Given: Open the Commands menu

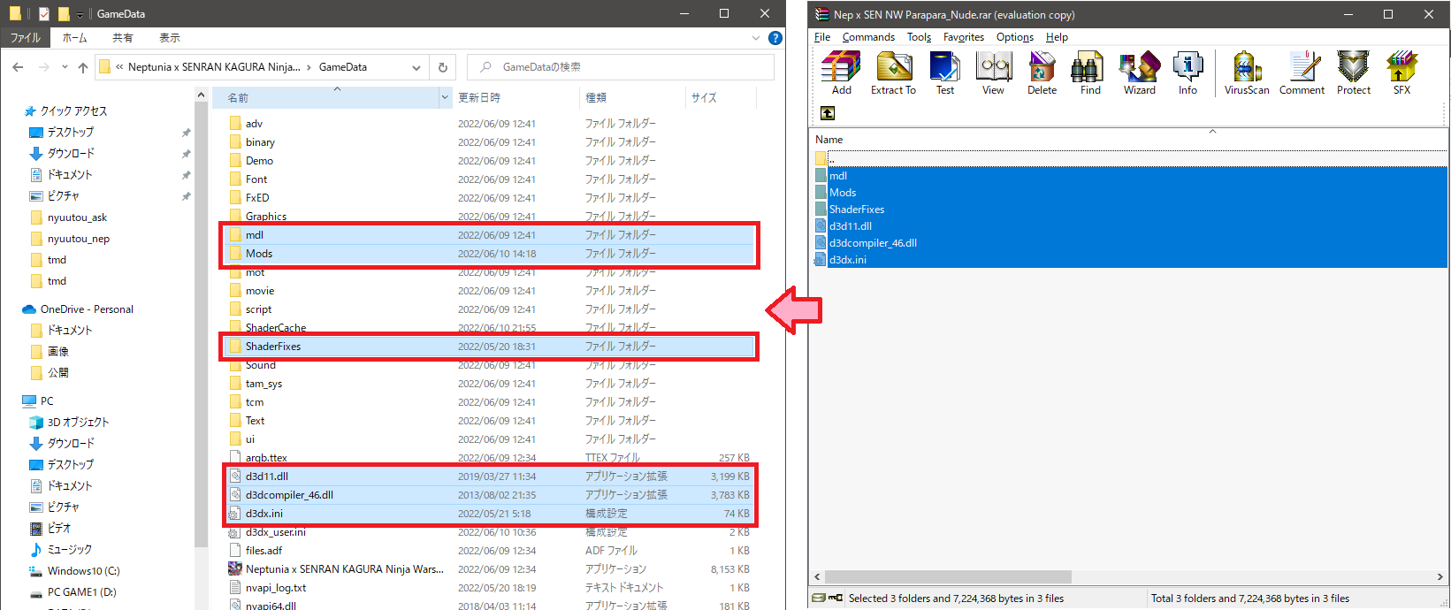Looking at the screenshot, I should (868, 37).
